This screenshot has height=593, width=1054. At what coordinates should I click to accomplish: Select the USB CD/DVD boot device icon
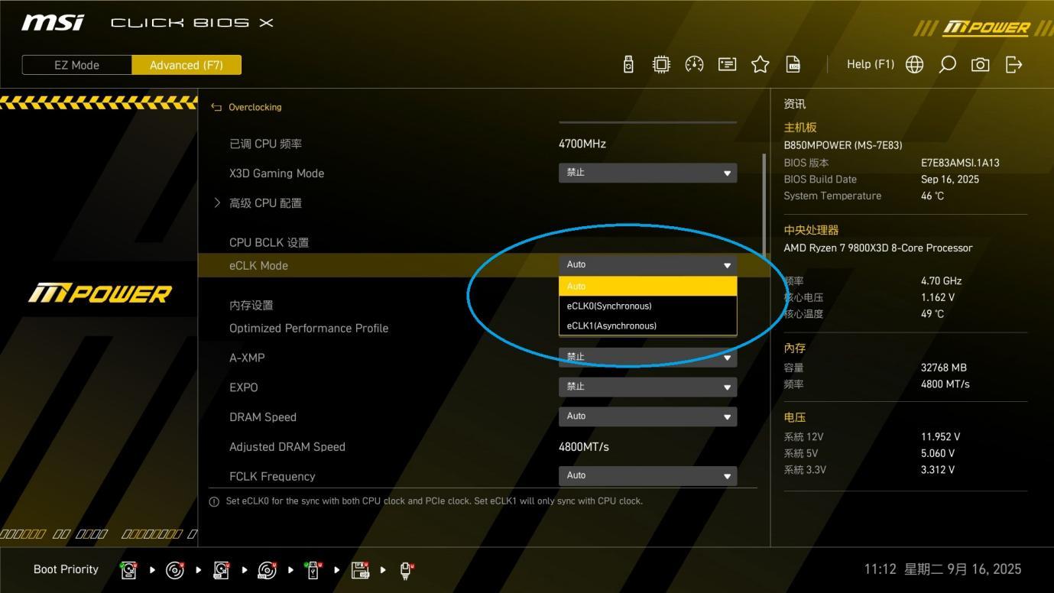point(267,569)
